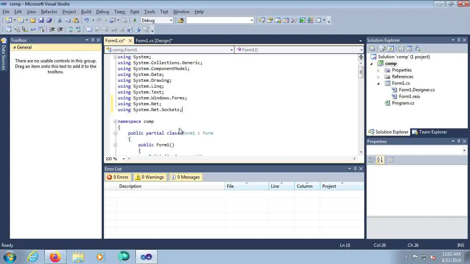Open Internet Explorer from the taskbar
Screen dimensions: 470x264
click(x=33, y=257)
